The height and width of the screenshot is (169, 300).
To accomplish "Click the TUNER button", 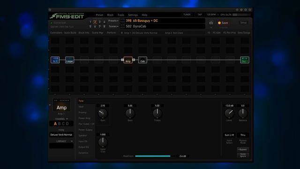I will pos(187,15).
